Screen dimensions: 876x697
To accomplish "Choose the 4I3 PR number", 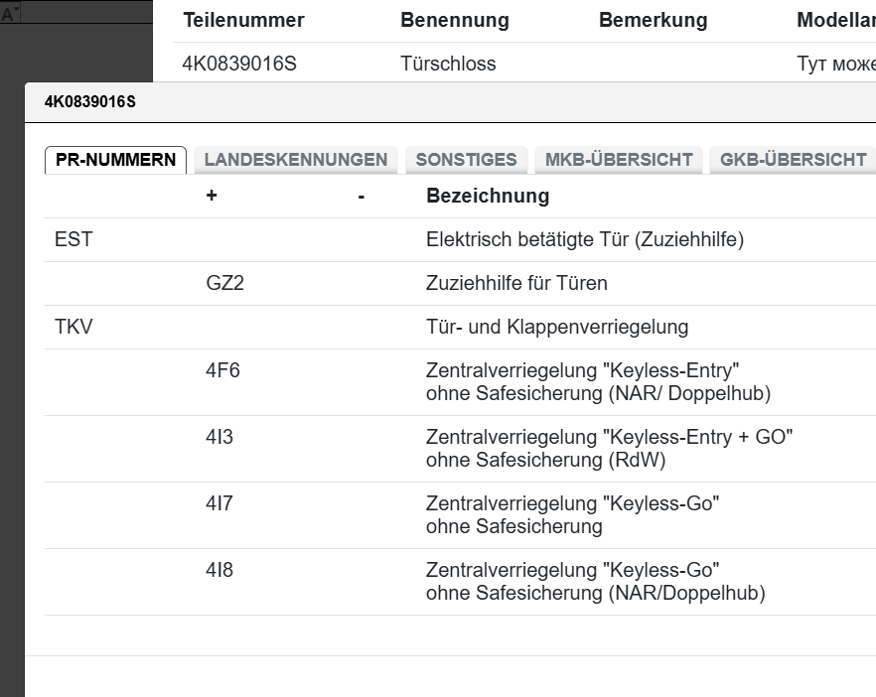I will coord(219,438).
